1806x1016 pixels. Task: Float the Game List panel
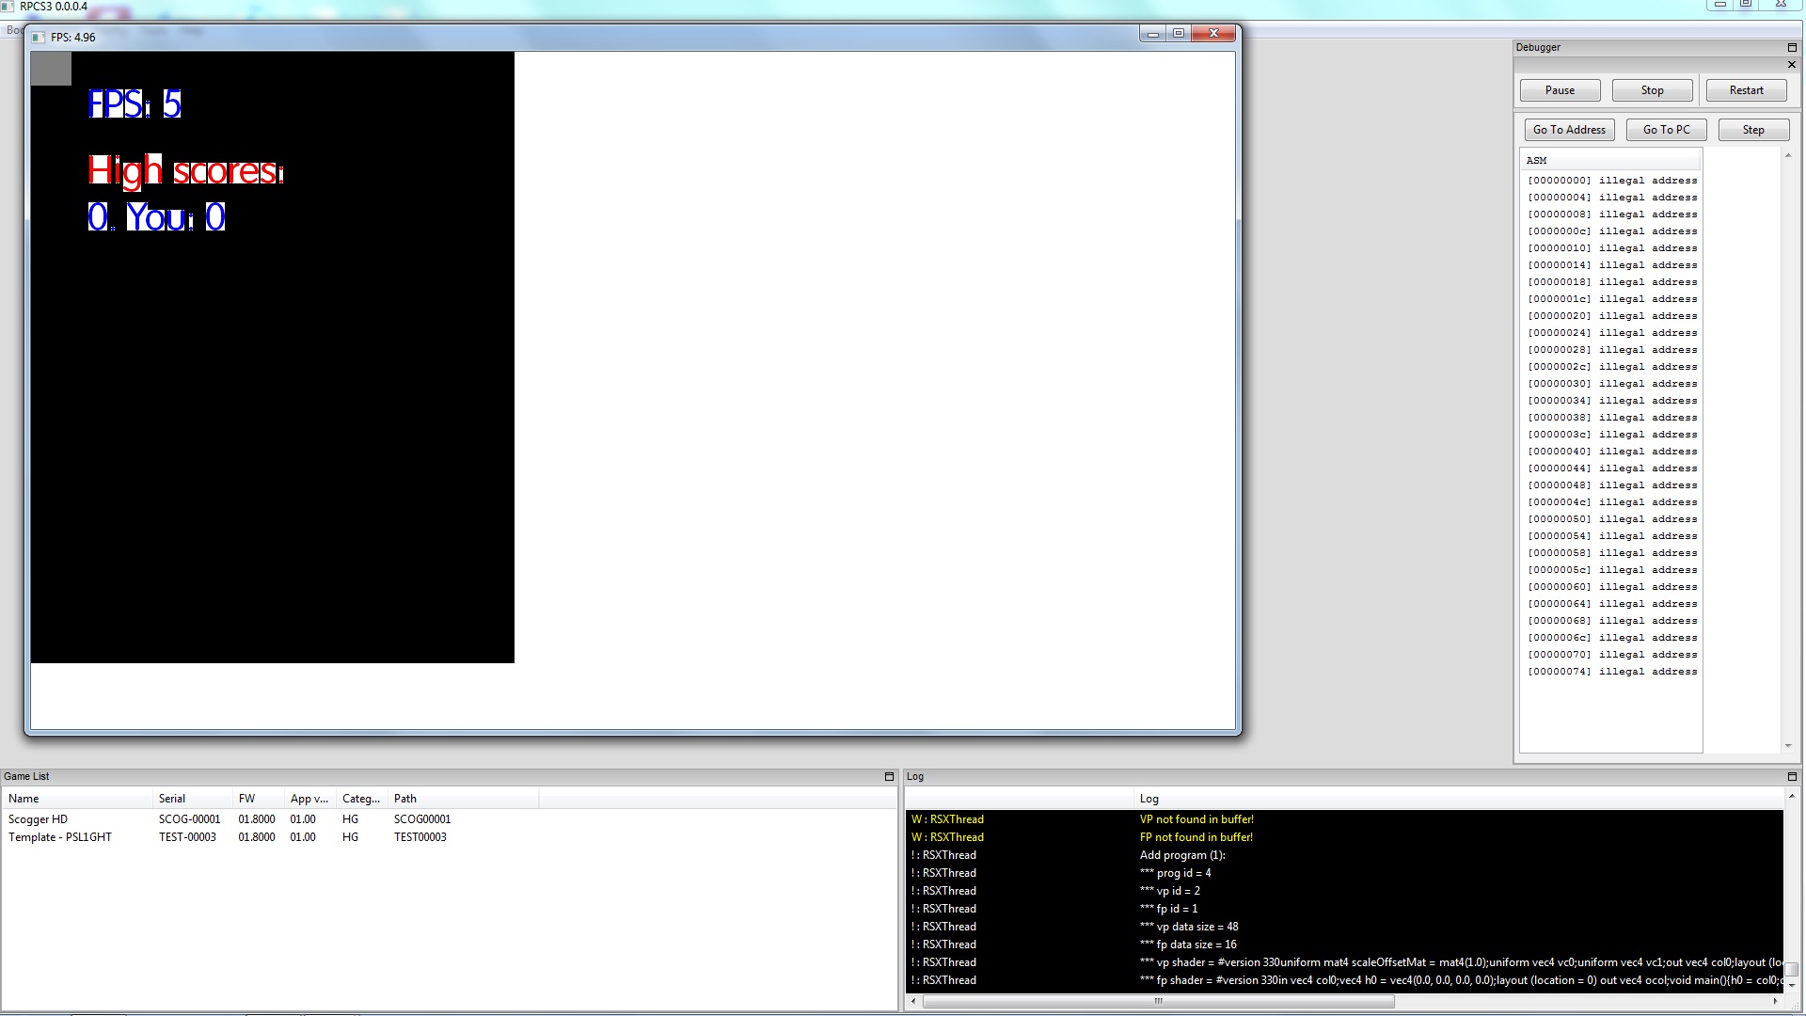point(889,777)
